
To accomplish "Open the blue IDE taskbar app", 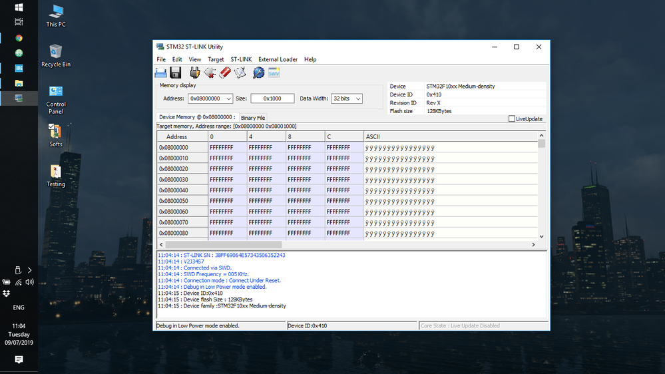I will (19, 68).
